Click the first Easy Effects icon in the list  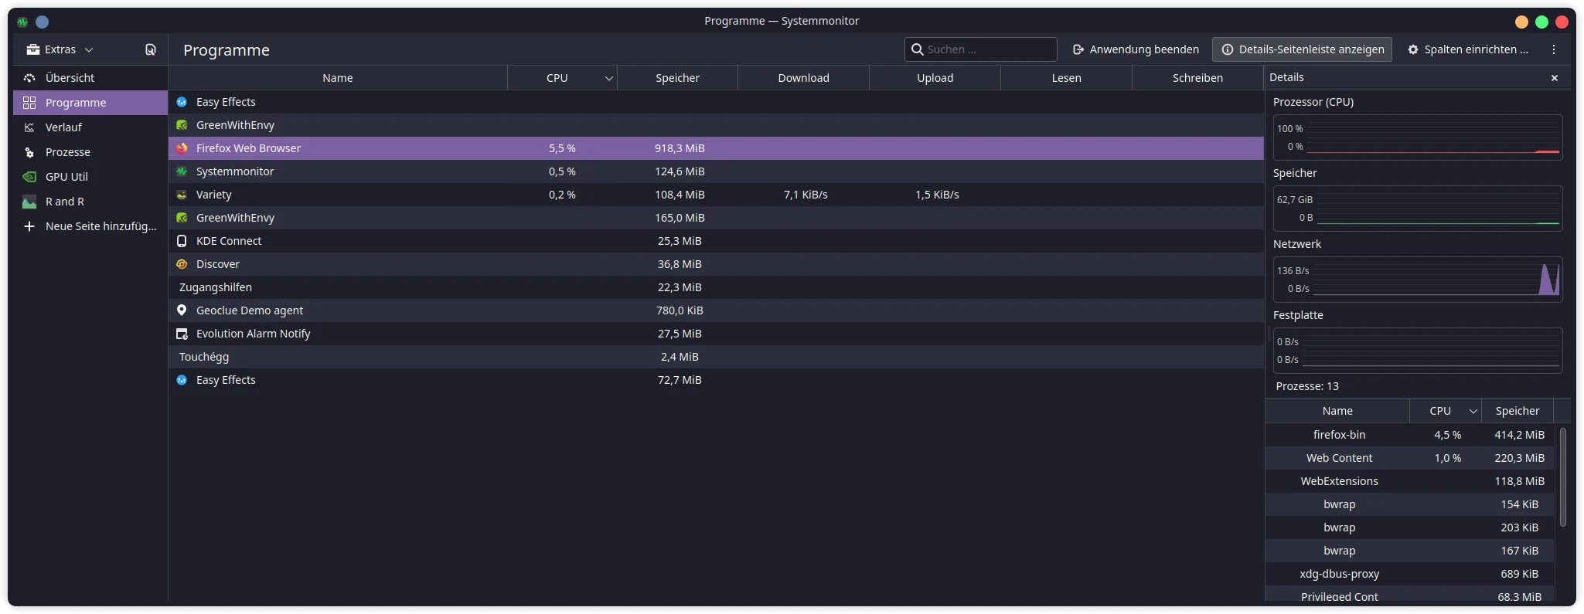[x=182, y=102]
